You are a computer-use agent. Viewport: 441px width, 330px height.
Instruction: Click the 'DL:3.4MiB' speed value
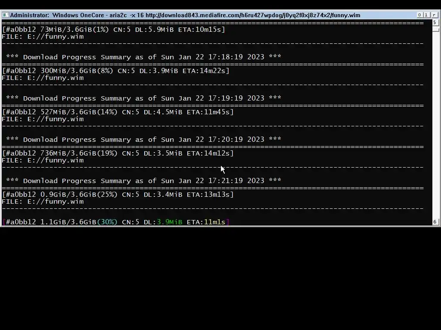163,195
